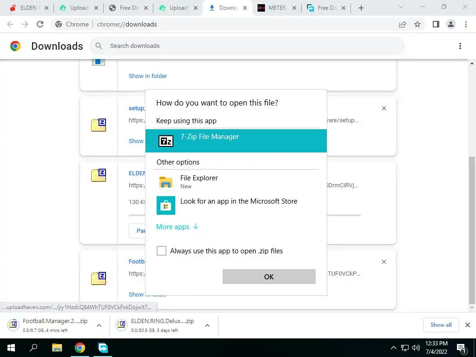Open the notification center
The width and height of the screenshot is (476, 357).
click(x=461, y=348)
